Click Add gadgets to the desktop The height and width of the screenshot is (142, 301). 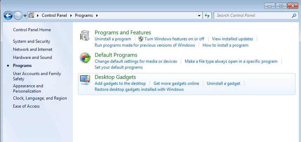(x=120, y=83)
